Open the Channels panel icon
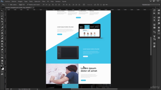 pos(159,30)
